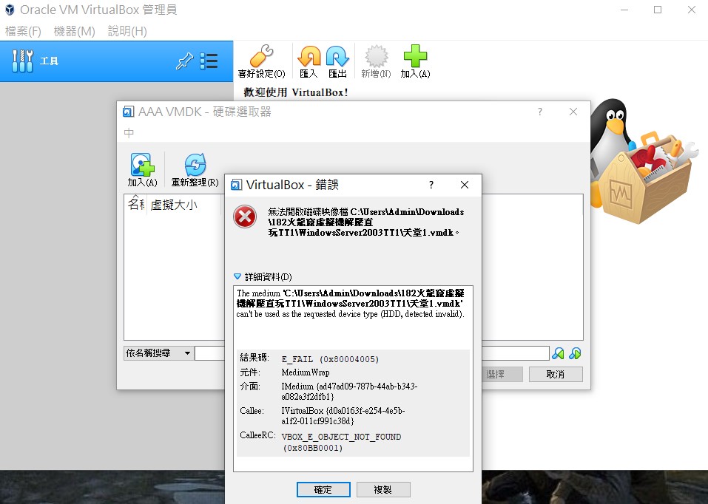
Task: Click the pin icon in tools bar
Action: (x=184, y=61)
